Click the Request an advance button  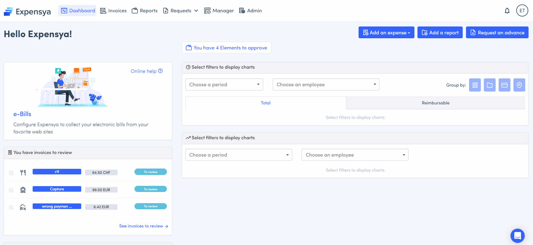coord(497,33)
